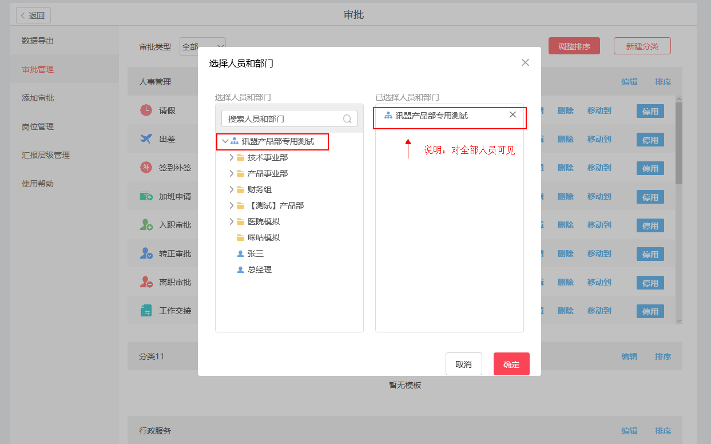
Task: Remove 讯盟产品部专用测试 from selected list
Action: click(513, 114)
